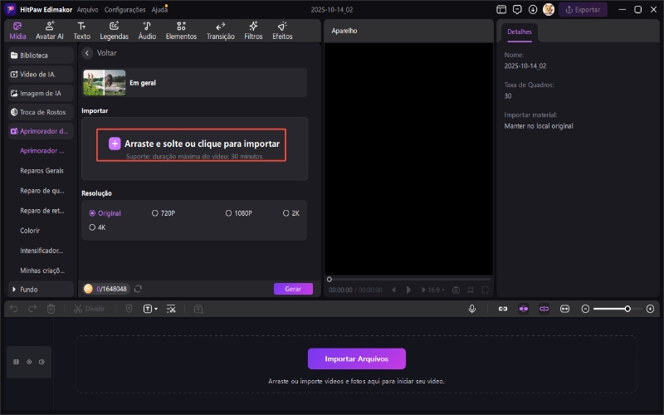
Task: Switch to the Texto tab
Action: [x=81, y=31]
